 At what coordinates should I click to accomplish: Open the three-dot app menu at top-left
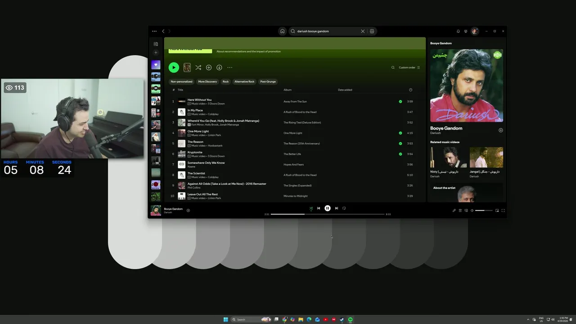(154, 31)
